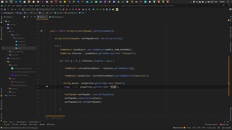Click the yellow warning indicator above editor scrollbar
232x130 pixels.
click(229, 20)
